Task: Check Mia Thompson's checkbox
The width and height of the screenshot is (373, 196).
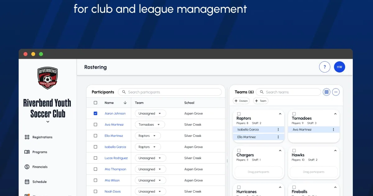Action: 95,170
